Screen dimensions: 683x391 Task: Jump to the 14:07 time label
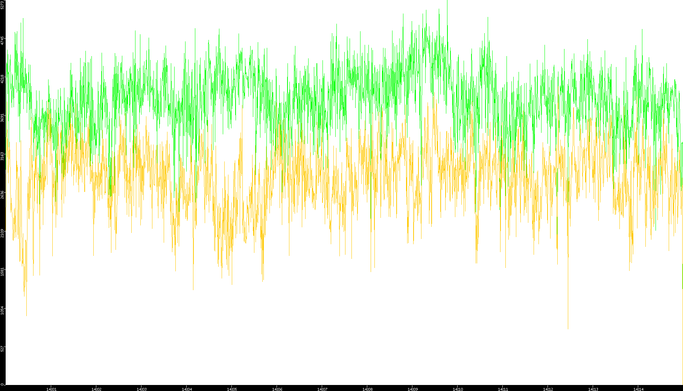[322, 389]
